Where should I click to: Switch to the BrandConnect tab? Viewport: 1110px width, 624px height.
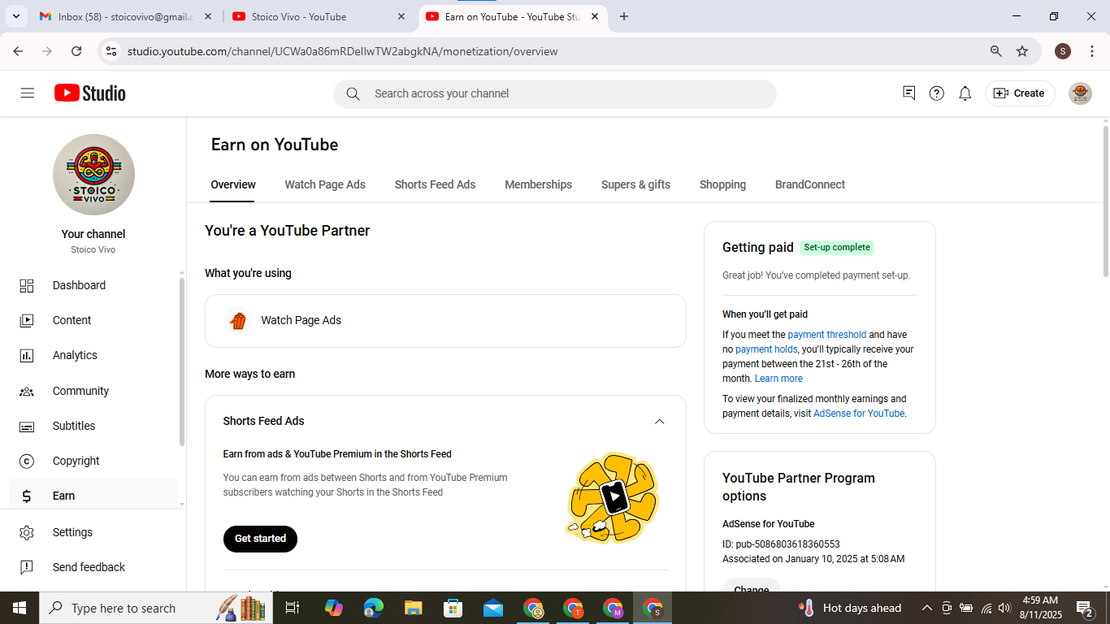coord(810,184)
